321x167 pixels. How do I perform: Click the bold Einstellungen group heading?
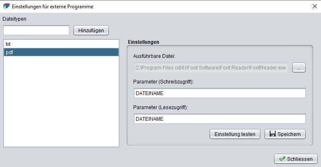144,42
